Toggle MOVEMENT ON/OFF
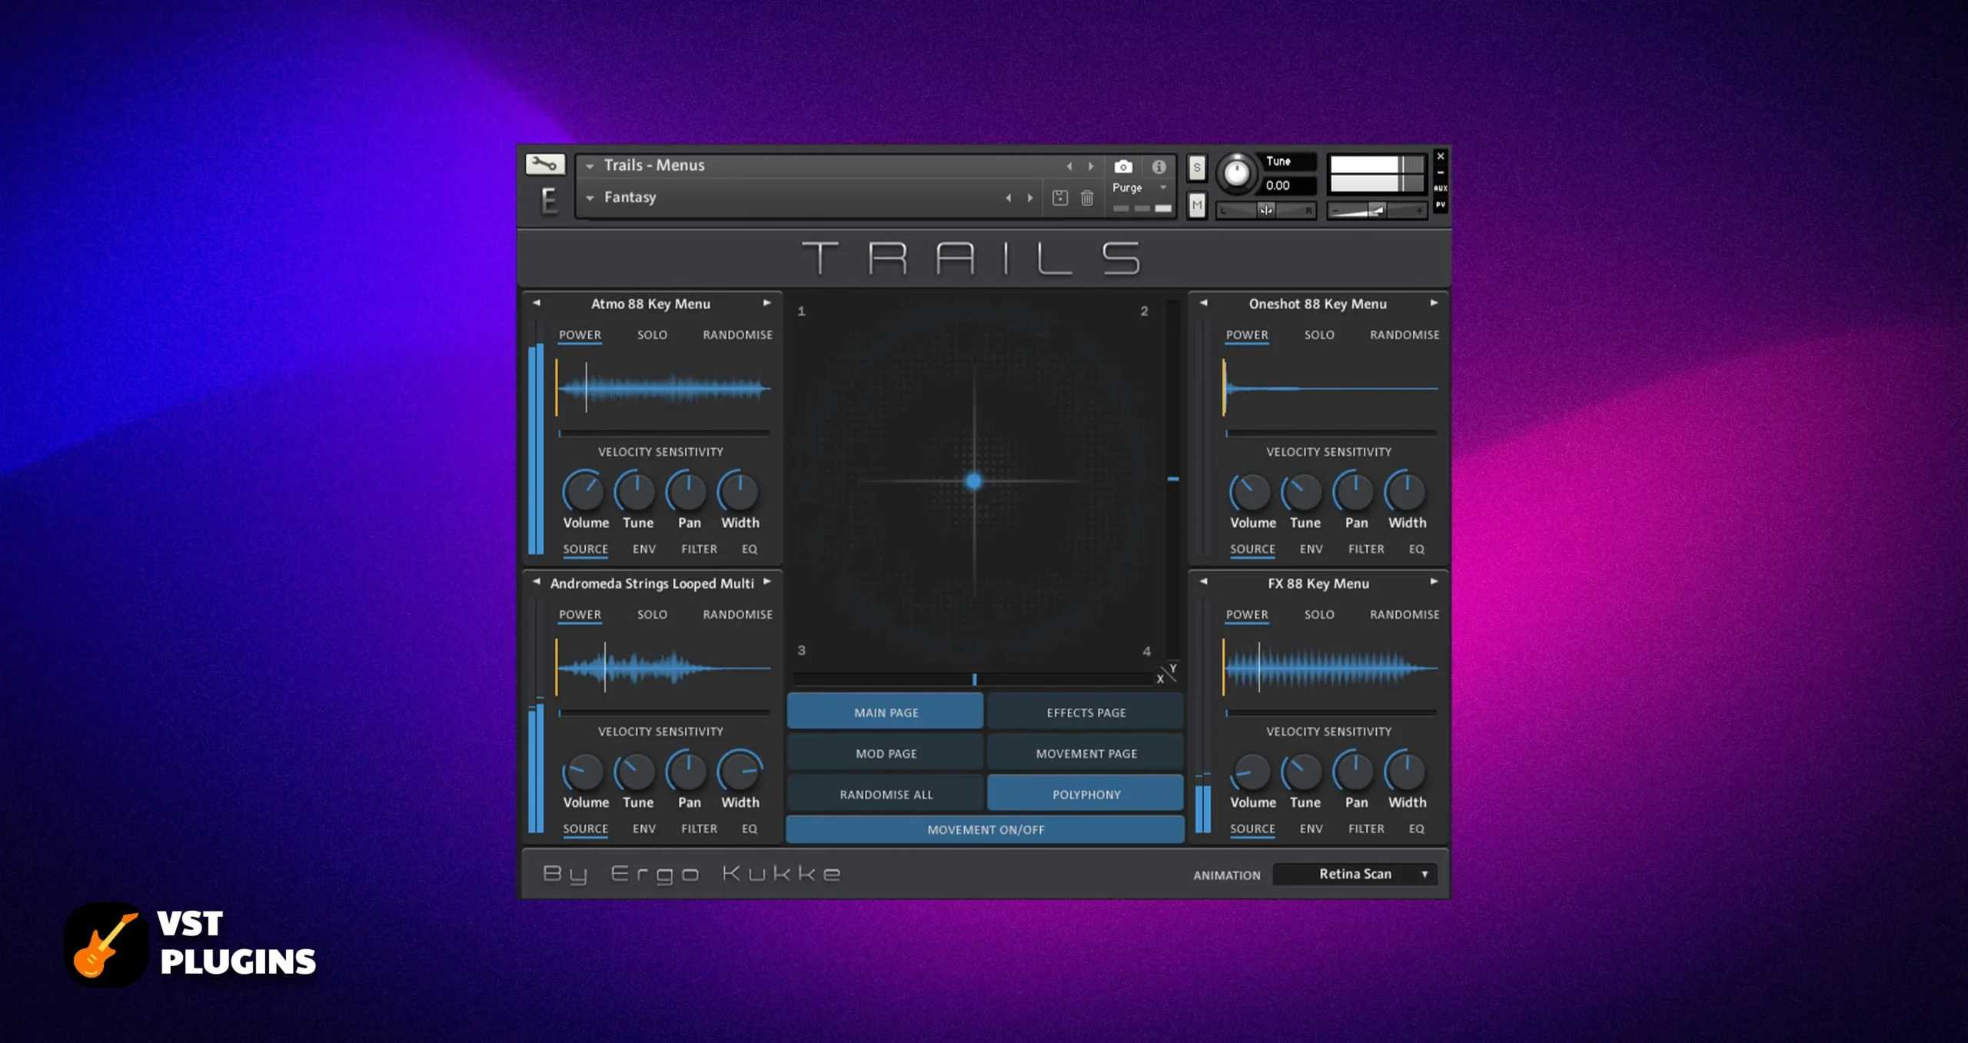This screenshot has height=1043, width=1968. (x=985, y=829)
